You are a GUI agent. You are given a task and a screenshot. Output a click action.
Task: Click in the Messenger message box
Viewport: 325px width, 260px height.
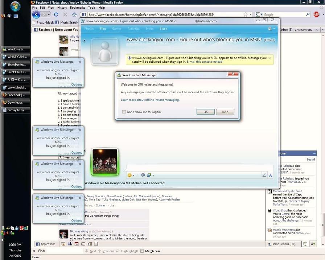tap(199, 168)
